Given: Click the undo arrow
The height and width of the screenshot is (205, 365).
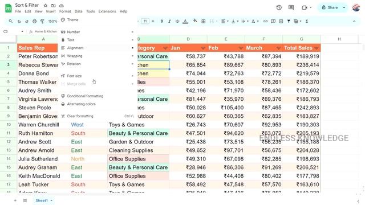Looking at the screenshot, I should pyautogui.click(x=19, y=22).
